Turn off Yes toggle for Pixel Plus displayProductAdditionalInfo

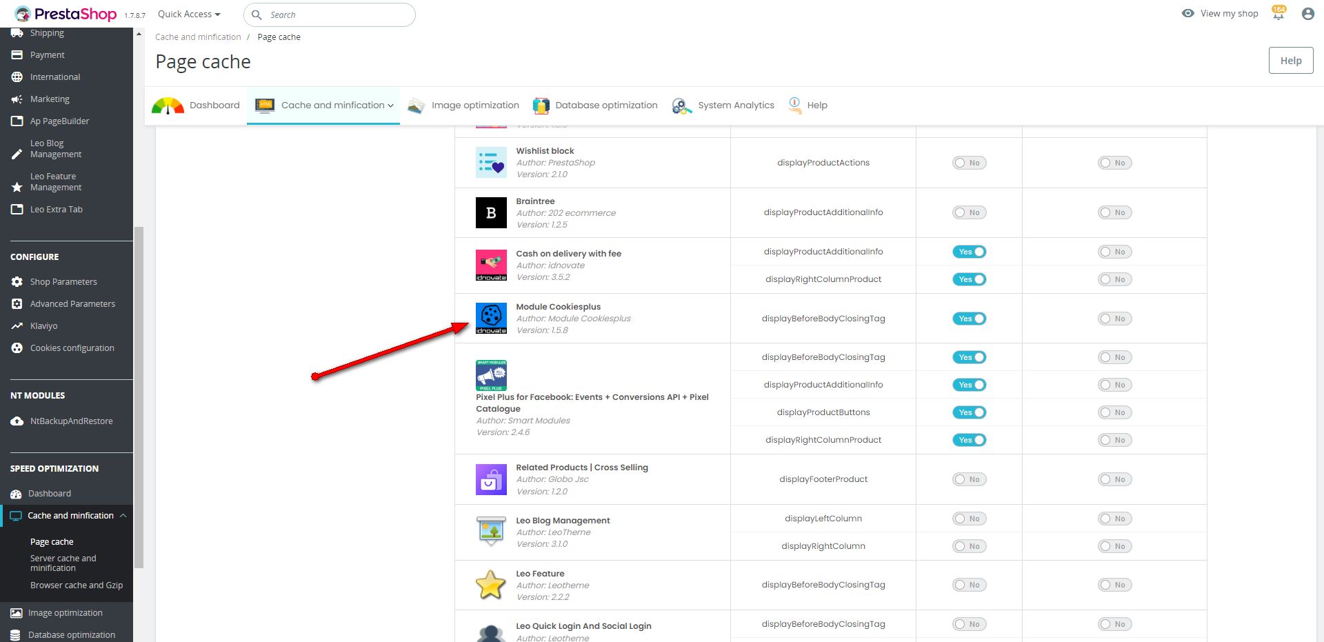click(969, 385)
